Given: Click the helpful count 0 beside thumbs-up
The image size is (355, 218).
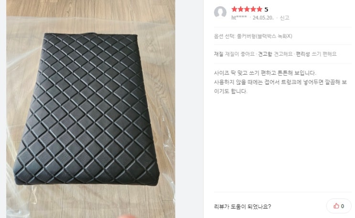Looking at the screenshot, I should [343, 206].
